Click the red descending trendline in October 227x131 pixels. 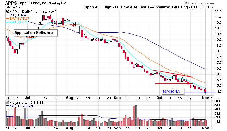[x=173, y=74]
